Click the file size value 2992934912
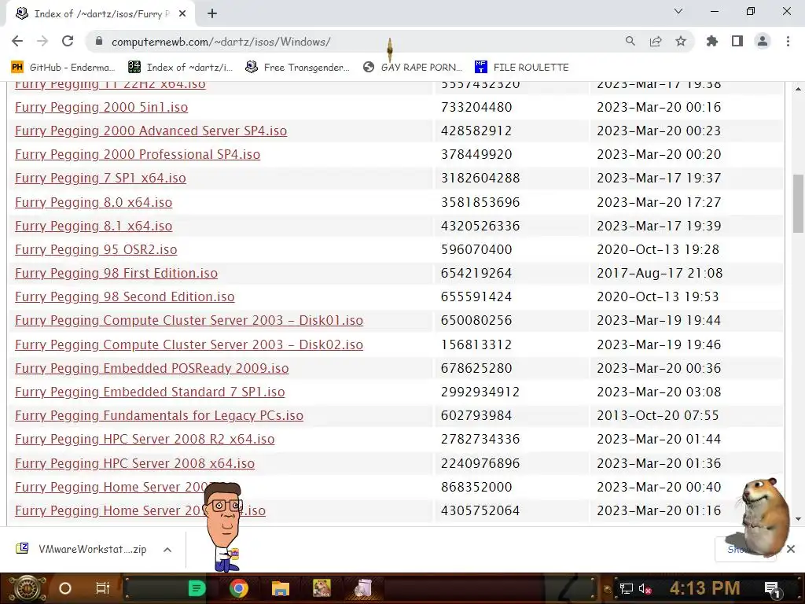805x604 pixels. point(480,392)
